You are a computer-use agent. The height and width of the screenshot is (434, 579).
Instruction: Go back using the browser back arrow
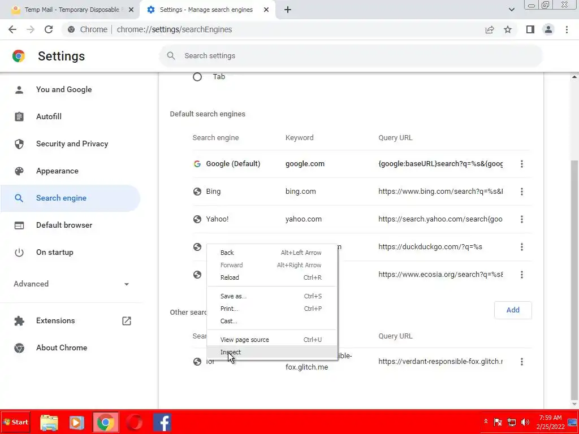pos(12,29)
